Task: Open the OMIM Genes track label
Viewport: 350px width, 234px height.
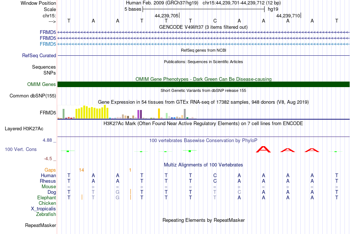Action: [x=41, y=85]
